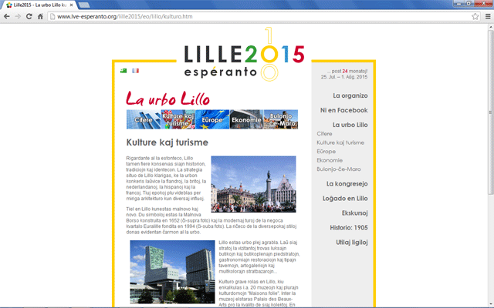Viewport: 494px width, 308px height.
Task: Click paragraph starting Tiel en Lillo kunestas
Action: 211,220
